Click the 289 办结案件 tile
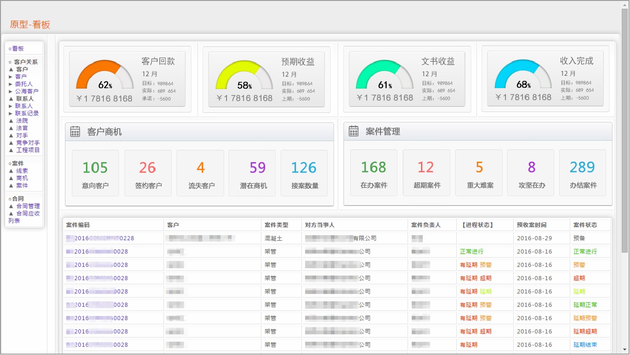The width and height of the screenshot is (630, 355). click(583, 173)
